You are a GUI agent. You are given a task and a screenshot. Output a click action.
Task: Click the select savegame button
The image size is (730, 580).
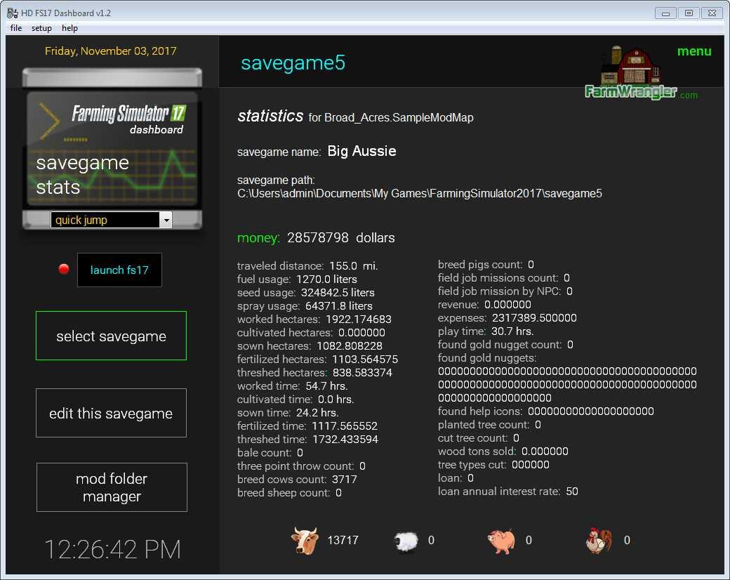click(111, 336)
